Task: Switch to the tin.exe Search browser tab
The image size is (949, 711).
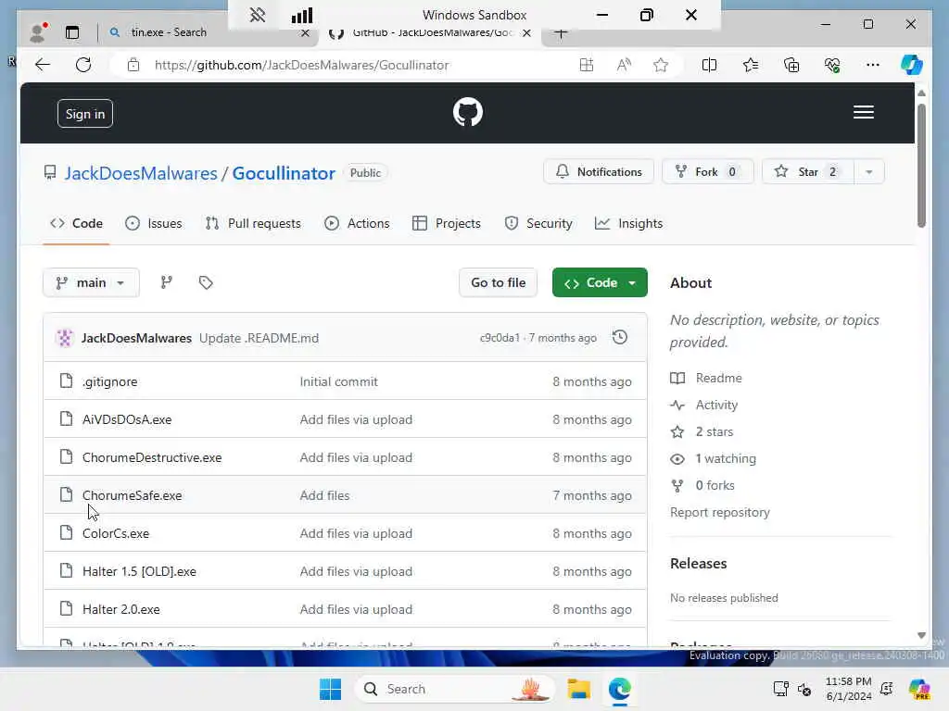Action: click(x=209, y=32)
